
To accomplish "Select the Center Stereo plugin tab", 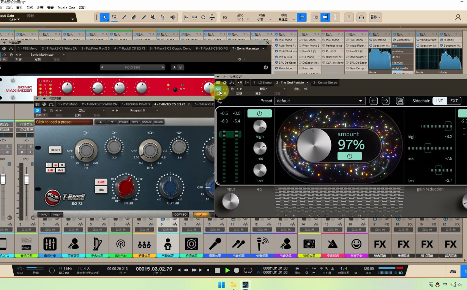I will pyautogui.click(x=325, y=83).
